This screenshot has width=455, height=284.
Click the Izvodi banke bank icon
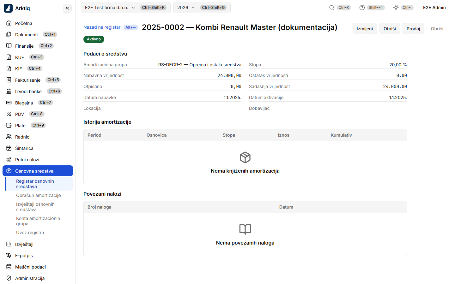[x=9, y=92]
